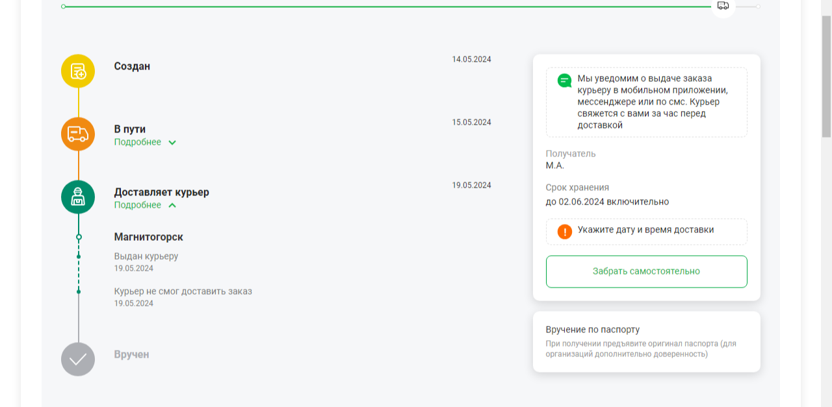This screenshot has height=407, width=832.
Task: Click the delivery truck icon on progress bar
Action: coord(723,6)
